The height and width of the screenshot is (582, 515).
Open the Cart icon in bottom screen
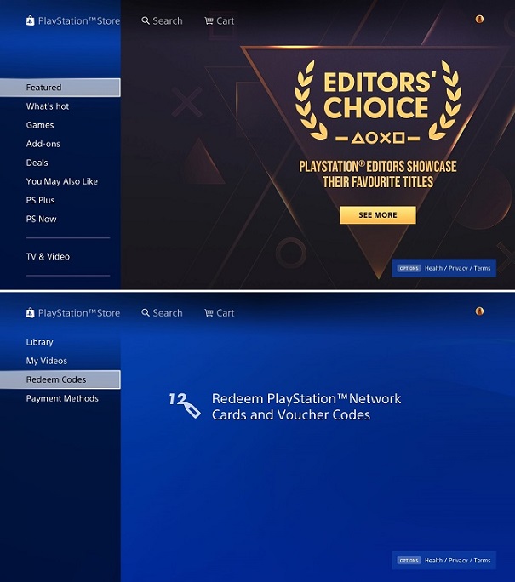tap(209, 313)
